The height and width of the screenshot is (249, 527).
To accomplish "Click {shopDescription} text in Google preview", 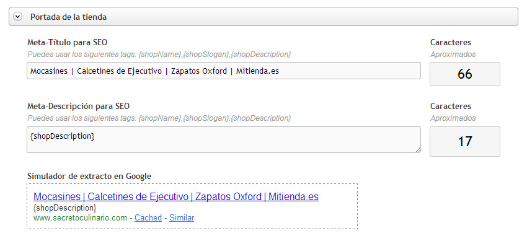I will (64, 208).
